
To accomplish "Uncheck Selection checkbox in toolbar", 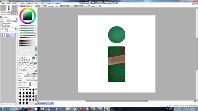I will click(x=48, y=6).
